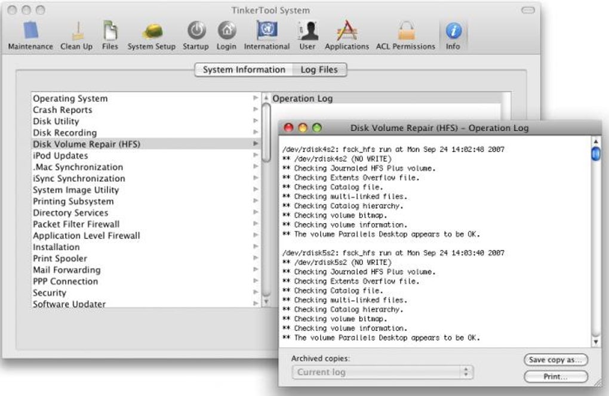Viewport: 609px width, 396px height.
Task: Open the Maintenance pane icon
Action: click(x=30, y=31)
